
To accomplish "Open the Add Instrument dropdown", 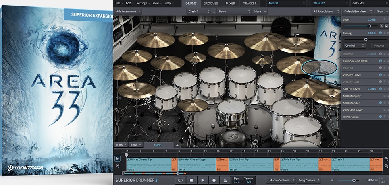I will tap(128, 11).
